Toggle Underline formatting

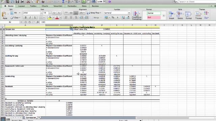[x=35, y=17]
